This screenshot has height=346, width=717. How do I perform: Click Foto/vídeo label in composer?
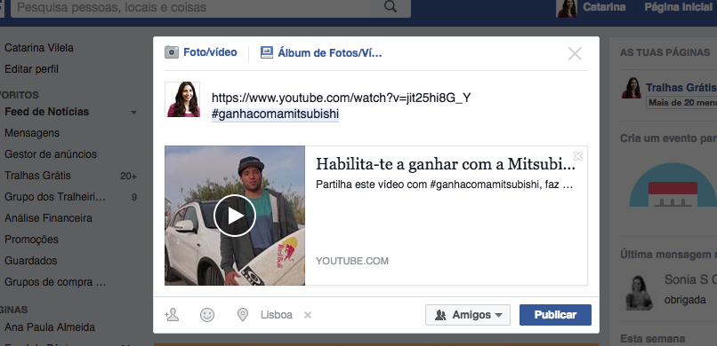[210, 52]
